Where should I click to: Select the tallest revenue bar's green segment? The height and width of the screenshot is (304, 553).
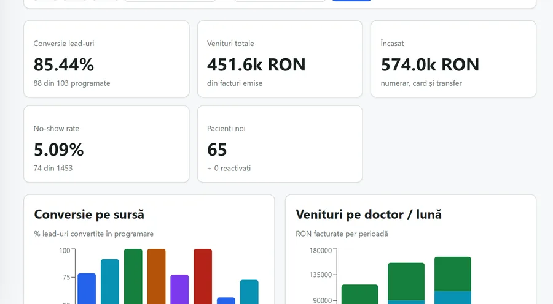[452, 274]
